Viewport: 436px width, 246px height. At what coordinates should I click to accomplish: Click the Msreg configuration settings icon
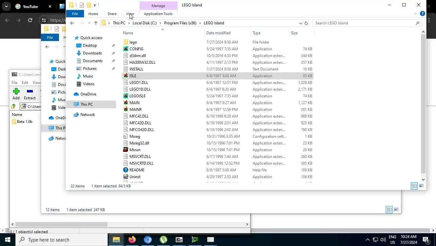pos(126,136)
